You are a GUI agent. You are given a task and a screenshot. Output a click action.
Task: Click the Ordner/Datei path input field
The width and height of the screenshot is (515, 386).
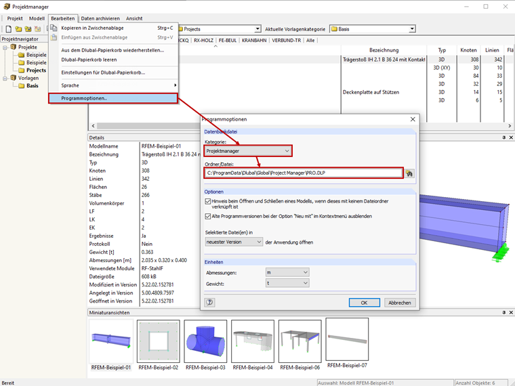point(304,173)
